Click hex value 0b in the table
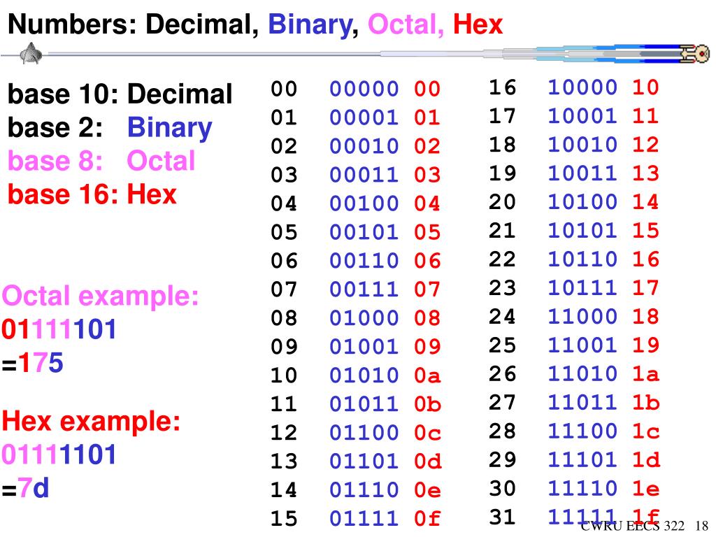The width and height of the screenshot is (716, 537). (427, 403)
